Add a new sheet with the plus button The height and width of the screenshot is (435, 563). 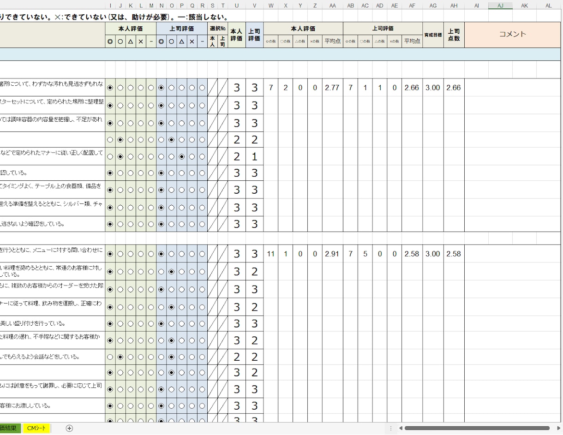tap(69, 429)
